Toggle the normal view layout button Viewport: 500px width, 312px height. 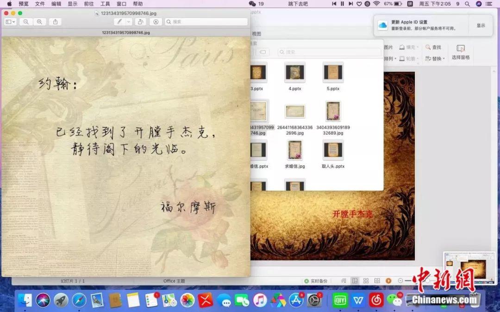point(355,281)
